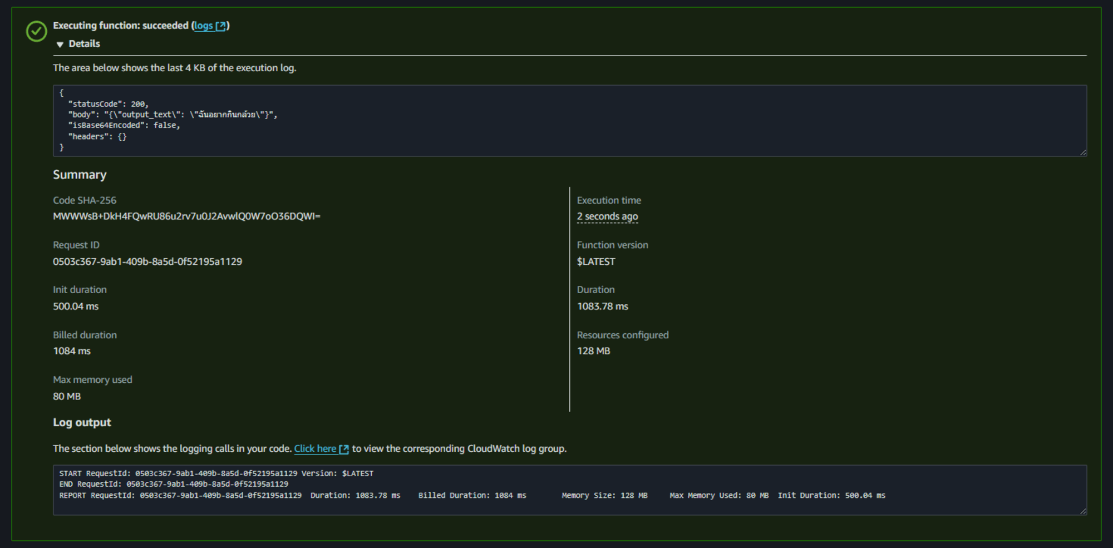Grab the resize handle of the log output box

1083,511
